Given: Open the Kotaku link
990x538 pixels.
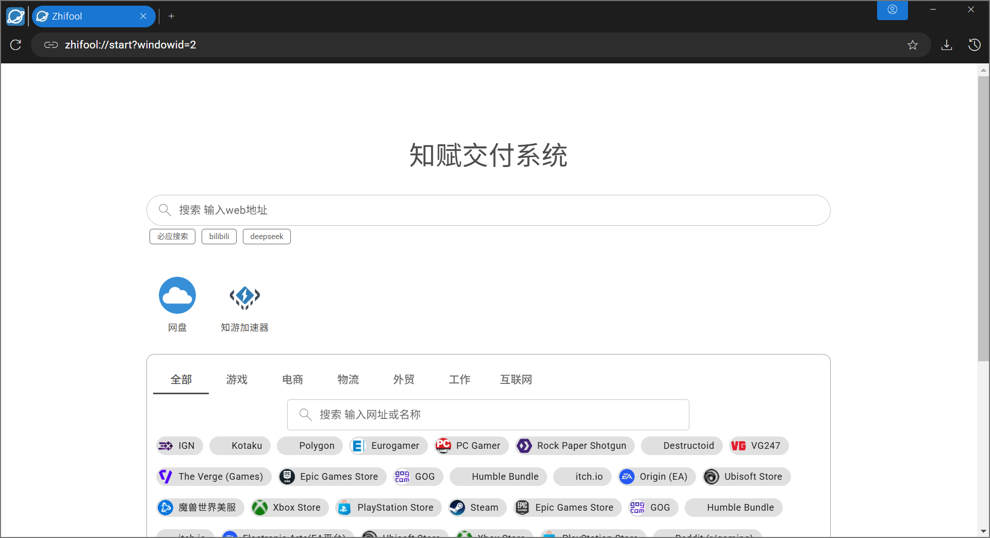Looking at the screenshot, I should coord(240,446).
